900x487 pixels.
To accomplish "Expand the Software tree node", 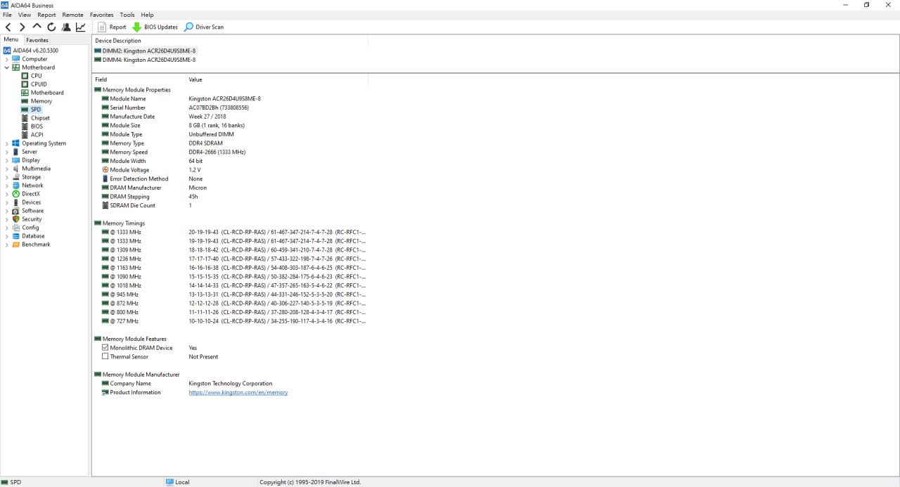I will [x=7, y=211].
